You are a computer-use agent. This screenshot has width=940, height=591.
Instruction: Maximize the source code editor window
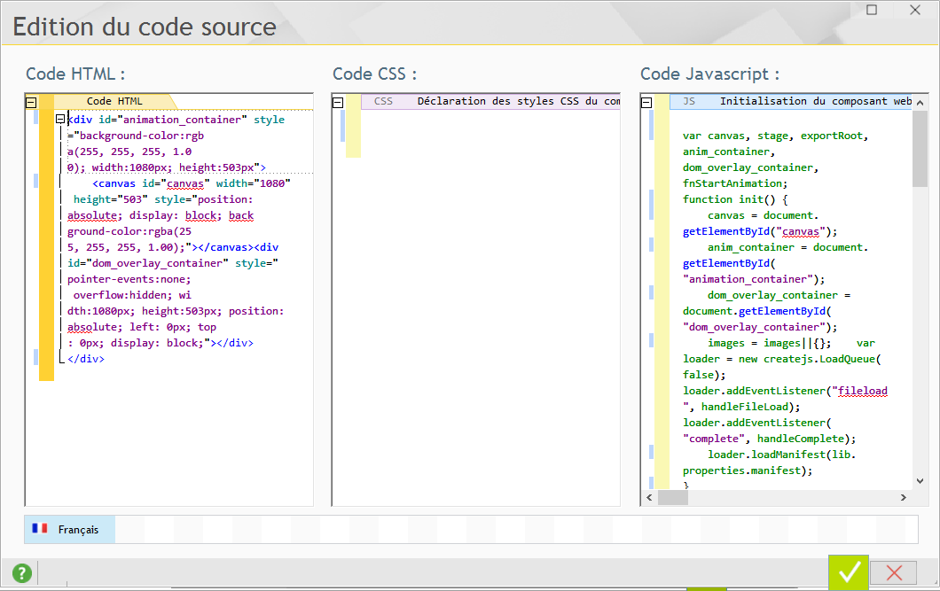(x=872, y=10)
